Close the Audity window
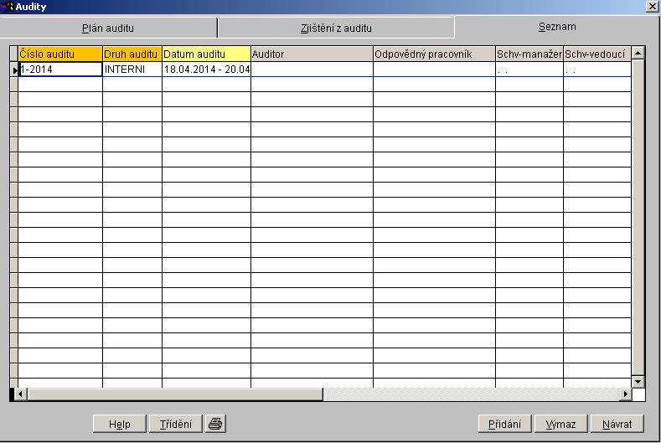 pyautogui.click(x=653, y=7)
